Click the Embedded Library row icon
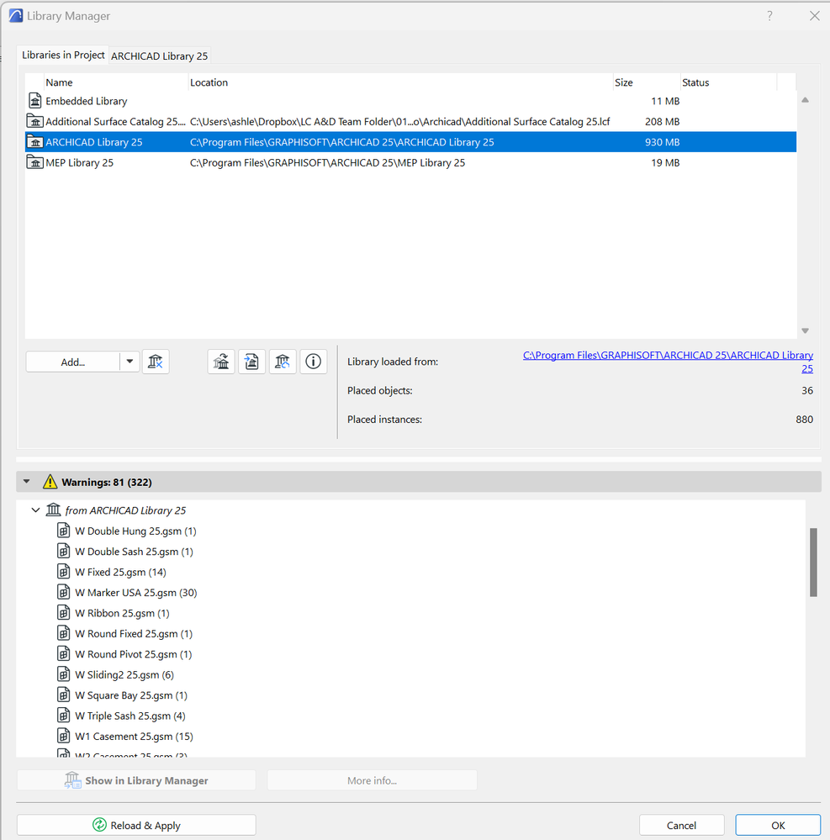830x840 pixels. pyautogui.click(x=34, y=101)
